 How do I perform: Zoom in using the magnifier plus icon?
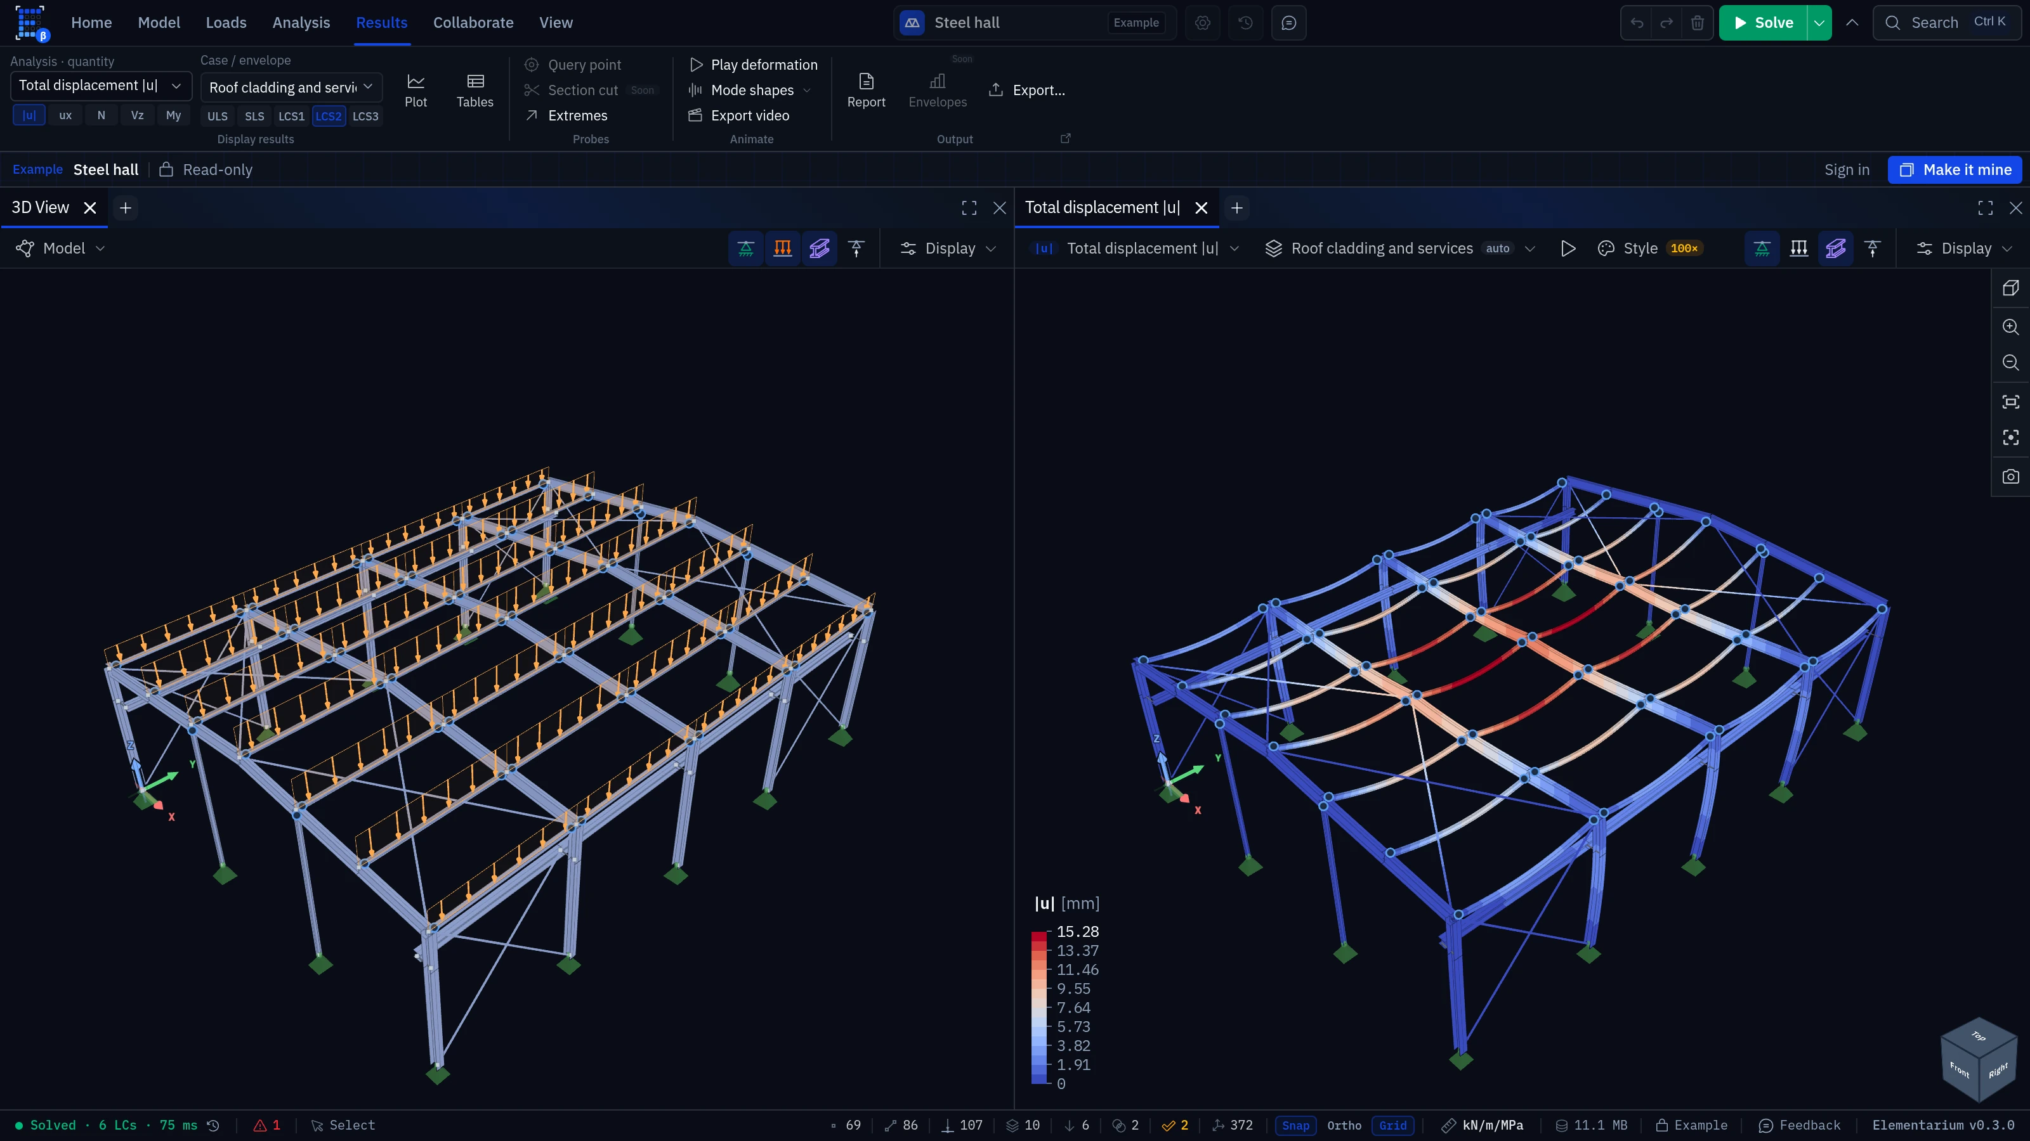tap(2010, 327)
